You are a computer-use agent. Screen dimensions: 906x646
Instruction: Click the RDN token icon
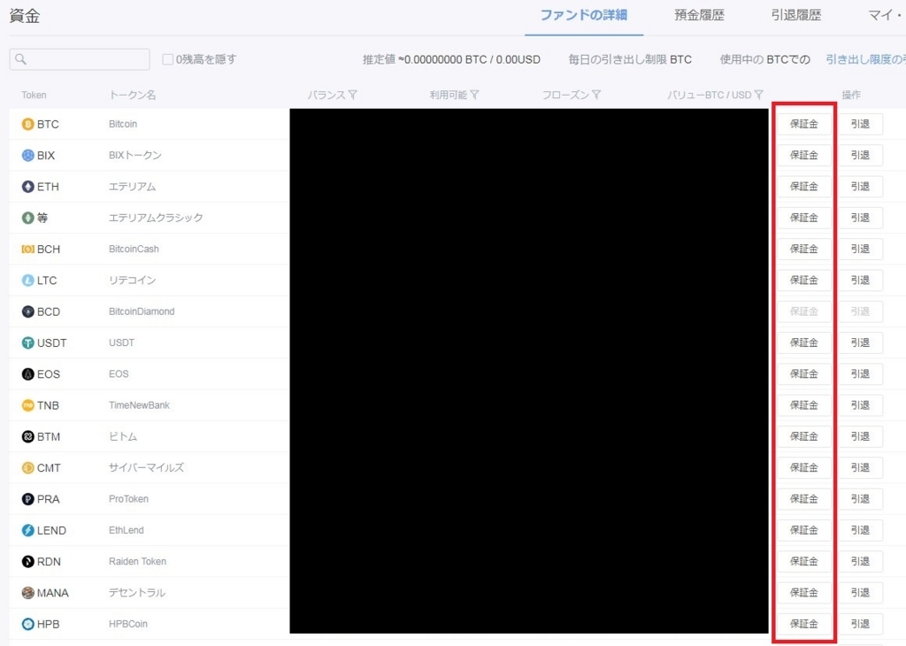pyautogui.click(x=27, y=561)
